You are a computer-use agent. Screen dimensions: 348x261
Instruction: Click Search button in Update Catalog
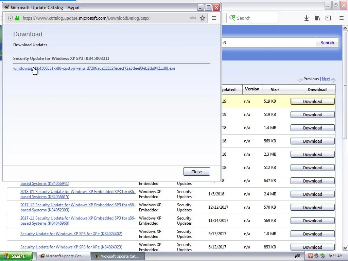pos(327,42)
